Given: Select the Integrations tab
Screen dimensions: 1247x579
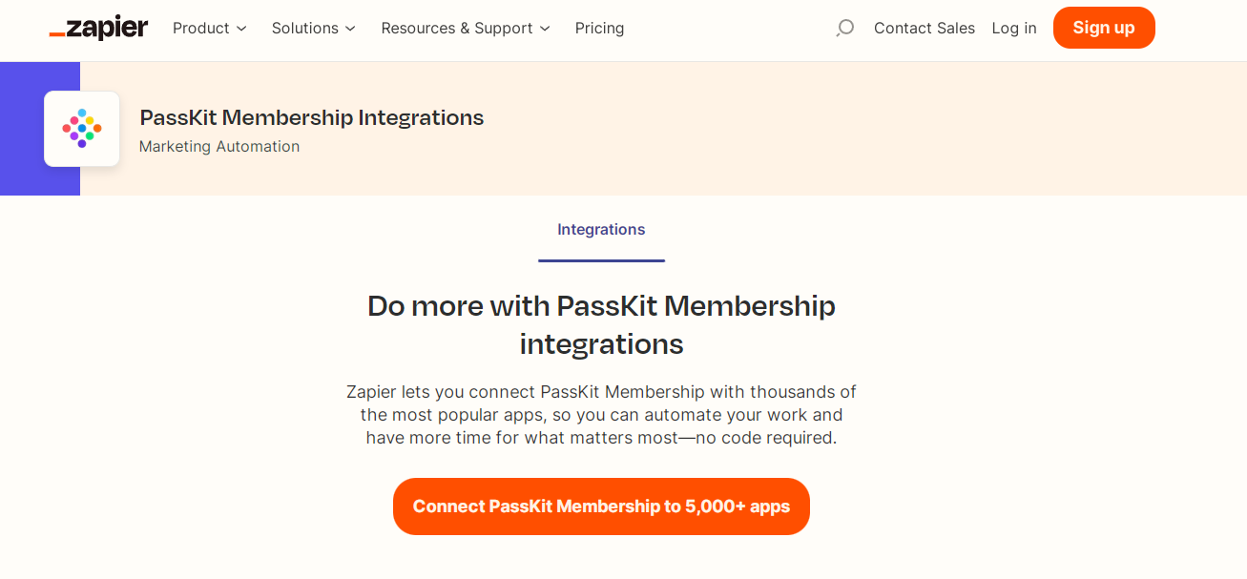Looking at the screenshot, I should (601, 230).
